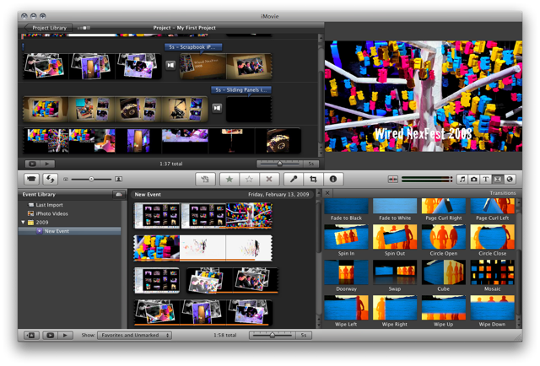Click the 'Wired NexFest 2008' preview viewer
Viewport: 540px width, 366px height.
(x=424, y=96)
